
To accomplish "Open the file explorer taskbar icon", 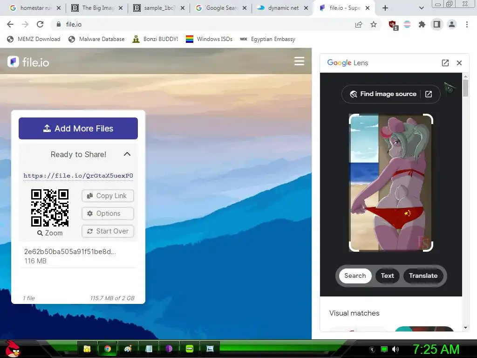I will (x=87, y=349).
